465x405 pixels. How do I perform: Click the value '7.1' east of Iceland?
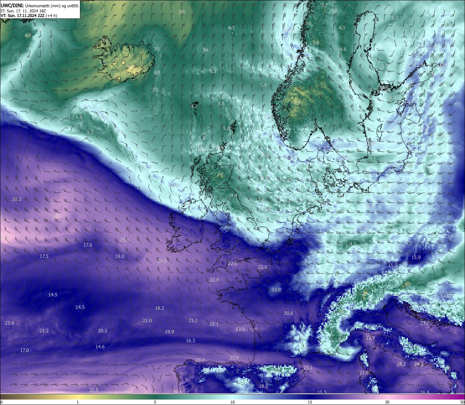pyautogui.click(x=157, y=49)
